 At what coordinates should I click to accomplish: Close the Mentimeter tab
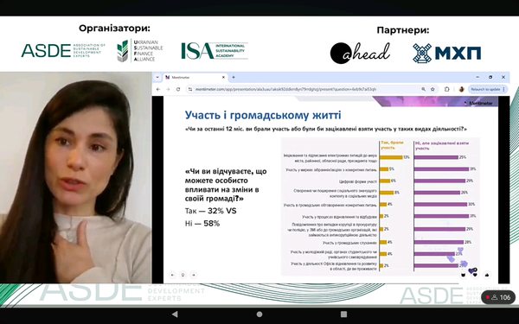pyautogui.click(x=223, y=78)
